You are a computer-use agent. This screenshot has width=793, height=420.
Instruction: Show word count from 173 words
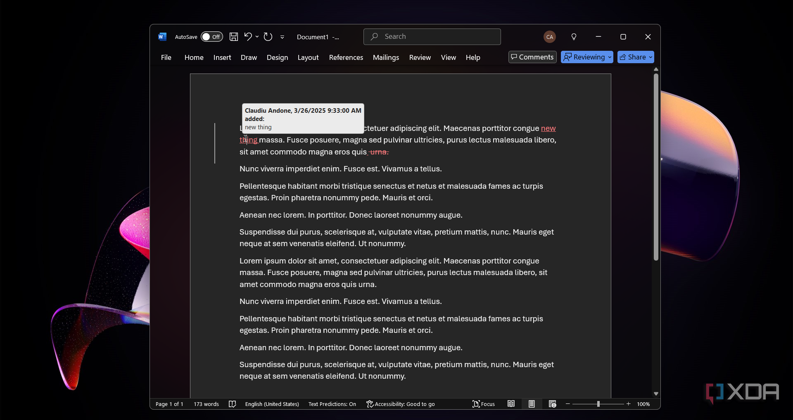[x=206, y=404]
